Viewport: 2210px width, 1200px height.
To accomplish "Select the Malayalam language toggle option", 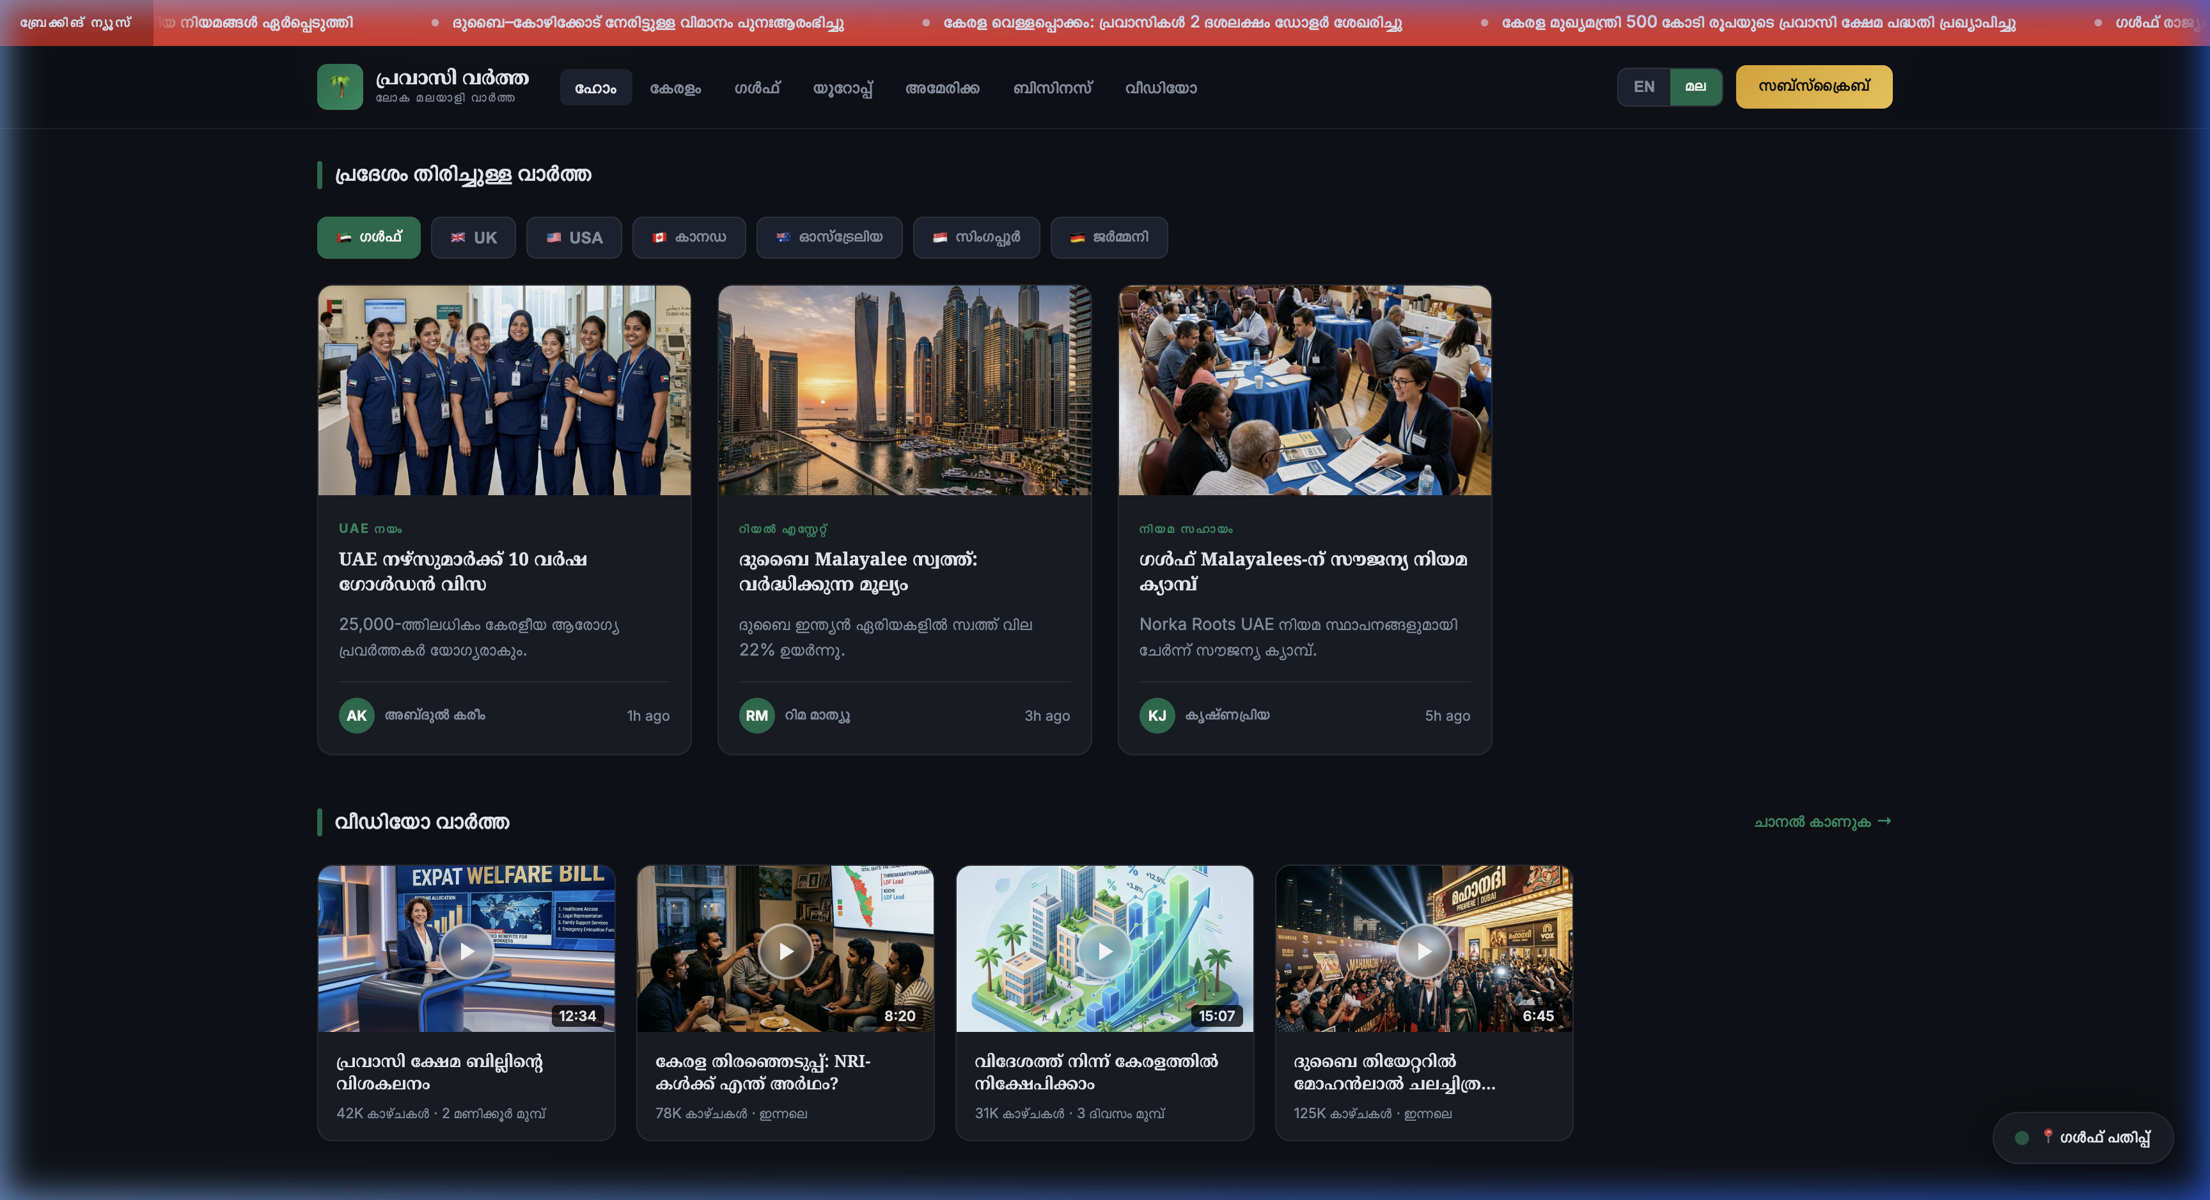I will (x=1695, y=86).
